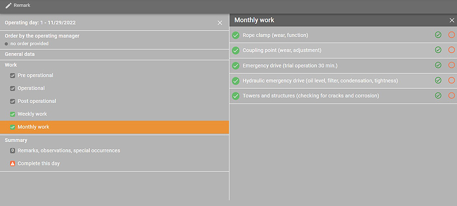Select orange circle for Emergency drive
457x206 pixels.
(x=451, y=65)
